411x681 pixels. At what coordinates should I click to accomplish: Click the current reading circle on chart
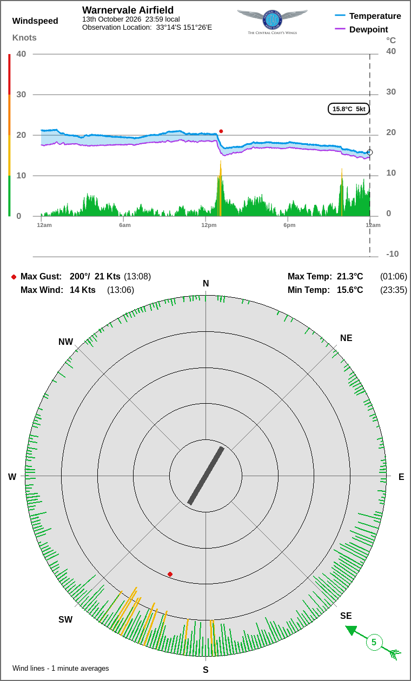pos(370,152)
